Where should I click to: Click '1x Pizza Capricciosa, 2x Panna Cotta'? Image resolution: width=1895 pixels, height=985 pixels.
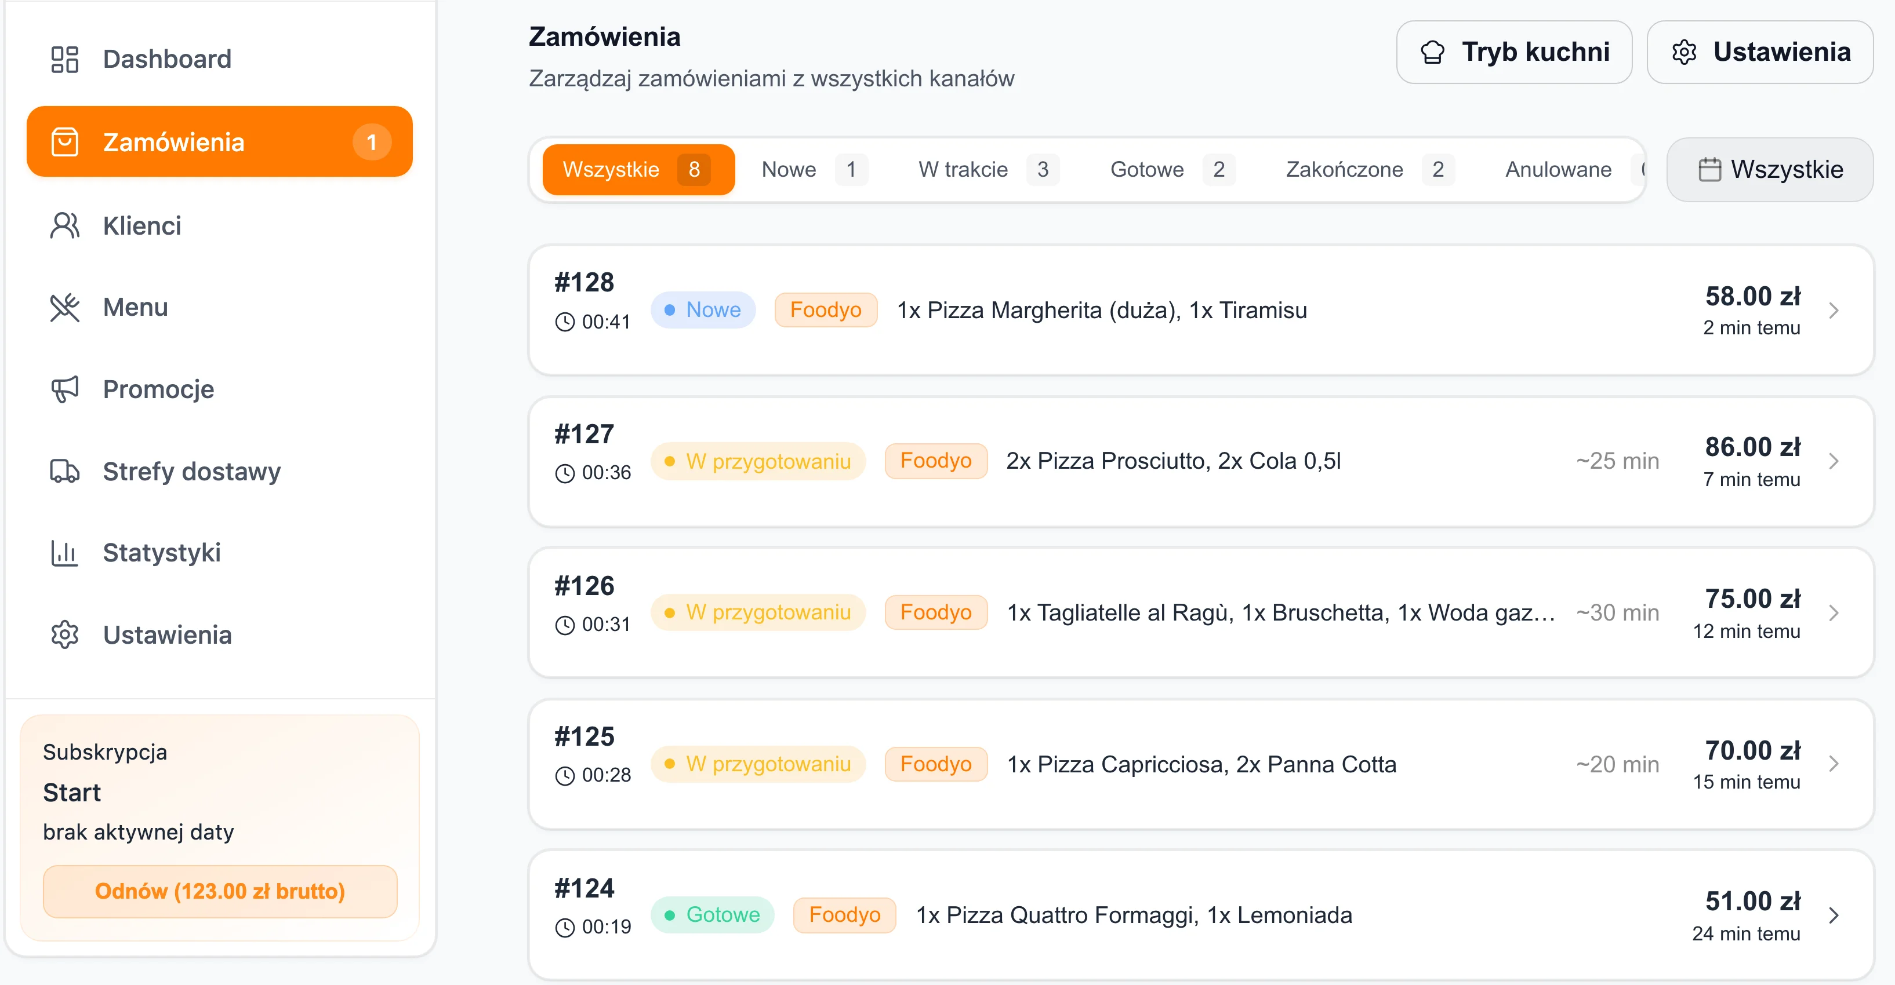[x=1201, y=764]
